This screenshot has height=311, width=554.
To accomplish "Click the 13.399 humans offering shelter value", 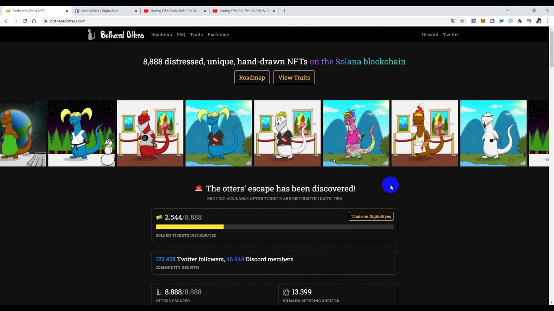I will click(x=302, y=292).
